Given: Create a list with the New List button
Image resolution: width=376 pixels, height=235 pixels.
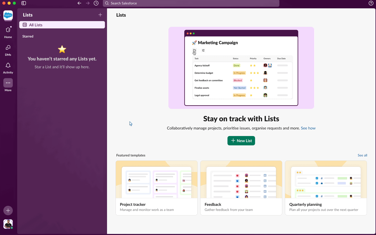Looking at the screenshot, I should coord(241,141).
